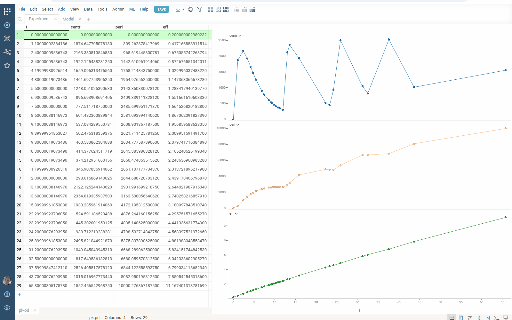Select the eff column header

pyautogui.click(x=165, y=27)
